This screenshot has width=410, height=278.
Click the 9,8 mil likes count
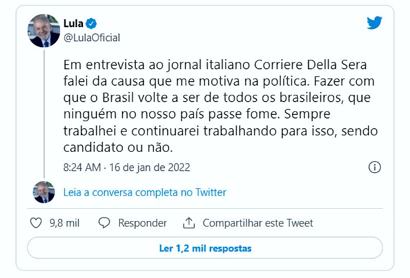[x=65, y=223]
